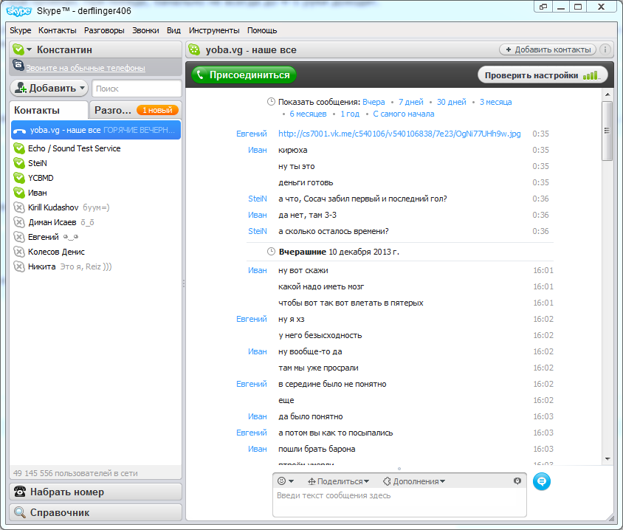Open the Вид menu
This screenshot has height=530, width=623.
173,30
